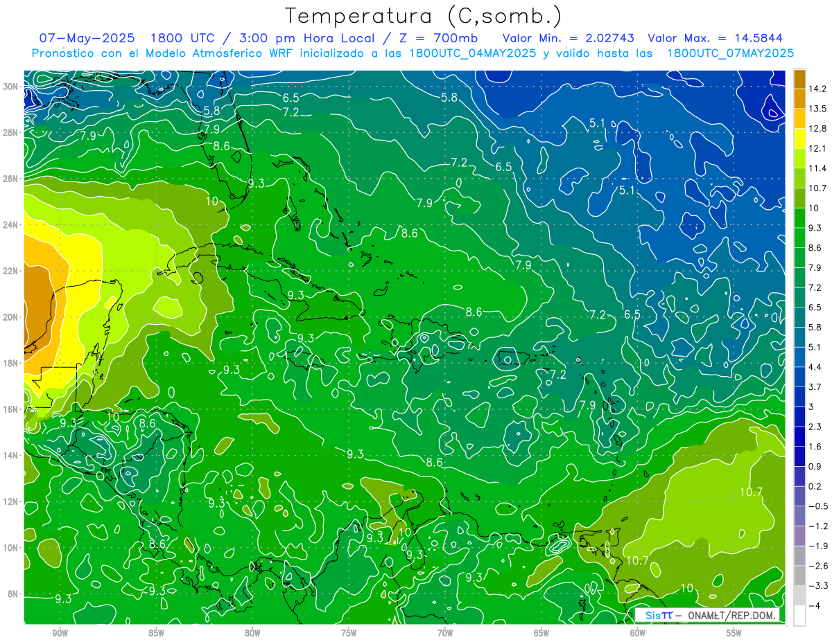Click the '65W' longitude axis label
The width and height of the screenshot is (832, 642).
541,633
